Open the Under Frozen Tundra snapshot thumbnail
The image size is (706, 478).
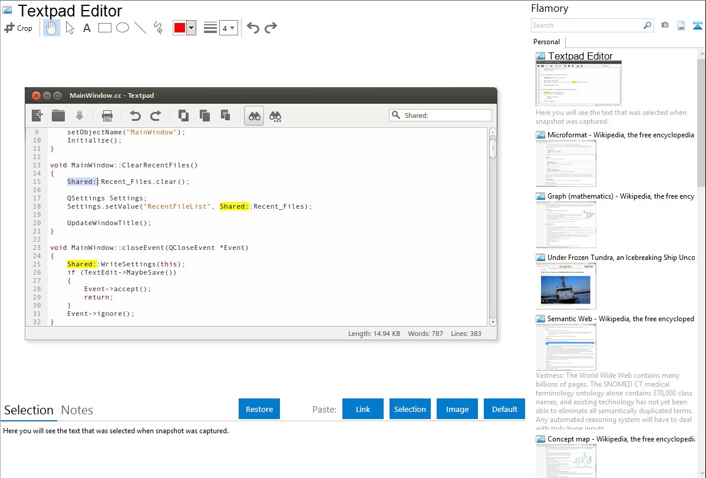point(566,286)
